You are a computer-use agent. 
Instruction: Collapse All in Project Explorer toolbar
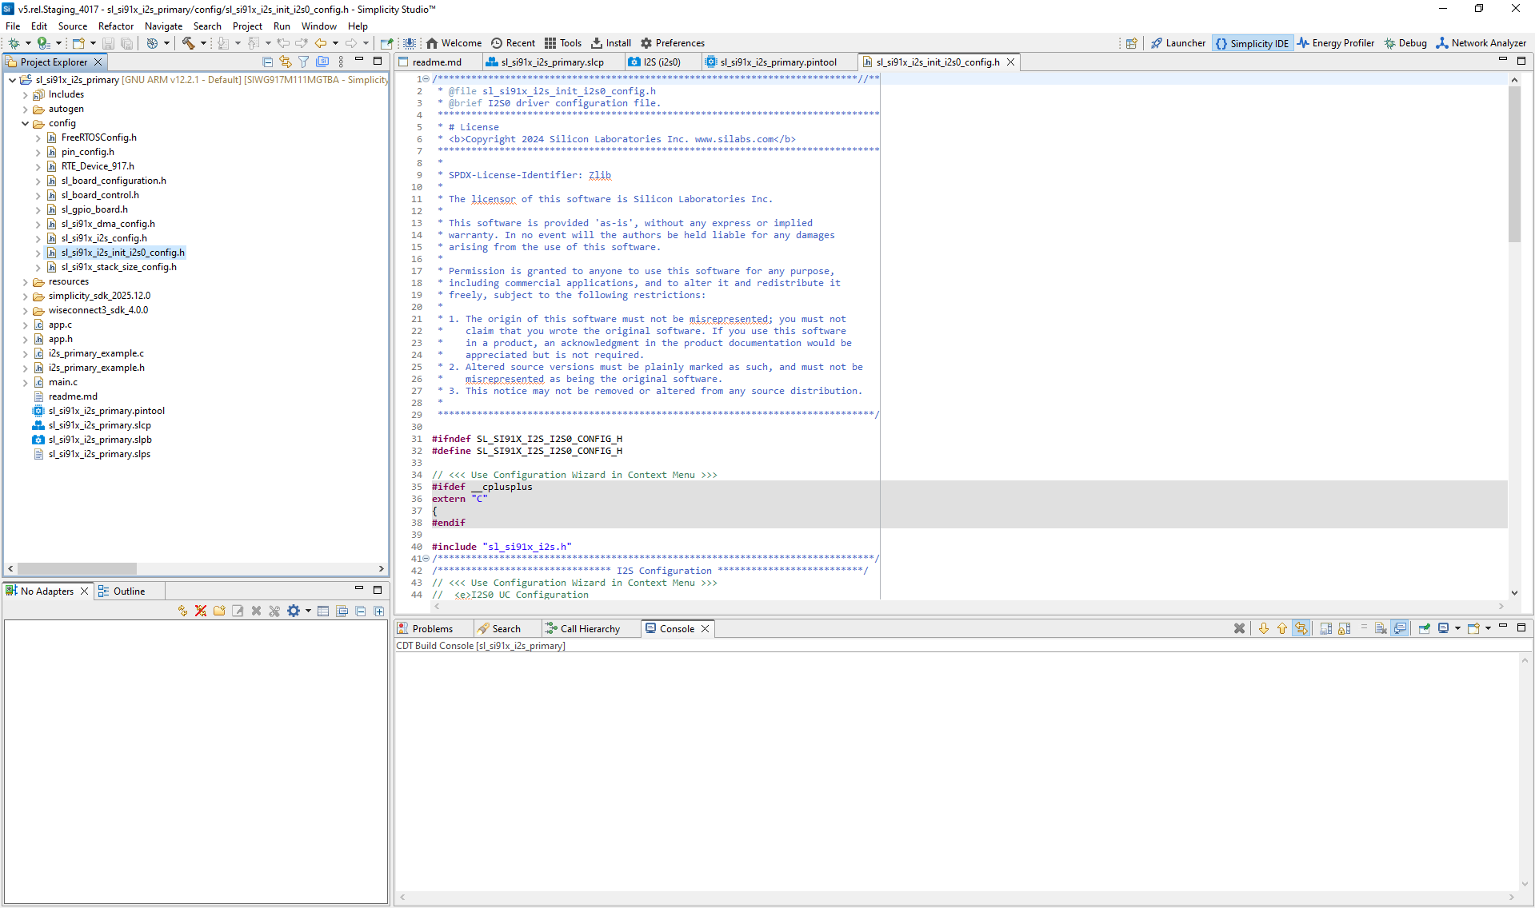pyautogui.click(x=268, y=62)
